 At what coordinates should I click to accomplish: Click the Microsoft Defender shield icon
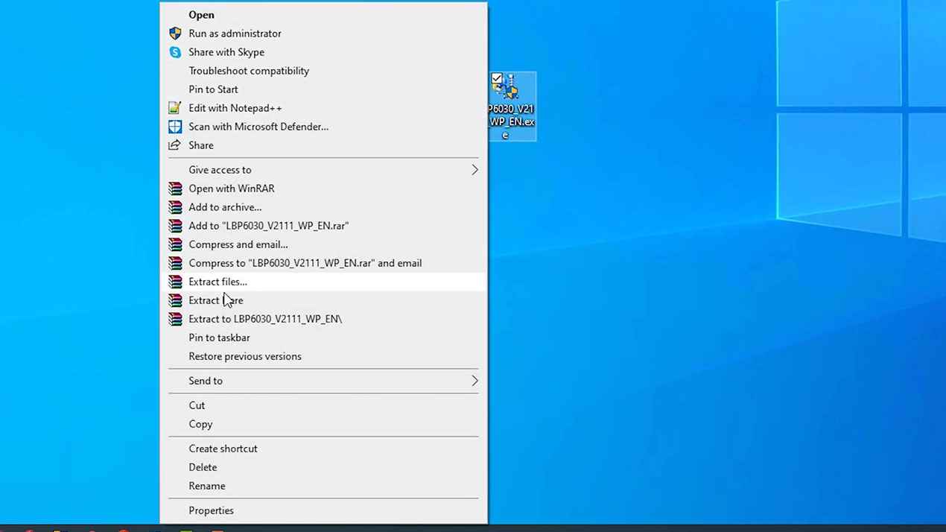coord(175,127)
